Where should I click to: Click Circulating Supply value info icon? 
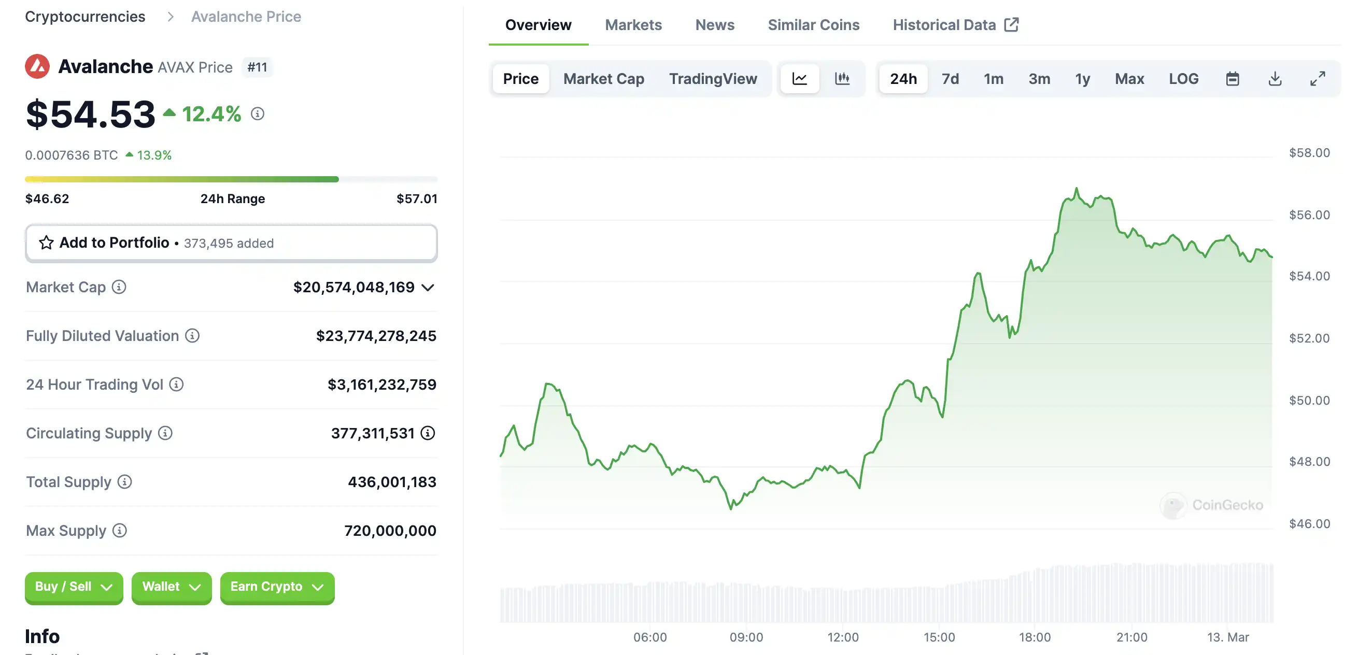428,433
